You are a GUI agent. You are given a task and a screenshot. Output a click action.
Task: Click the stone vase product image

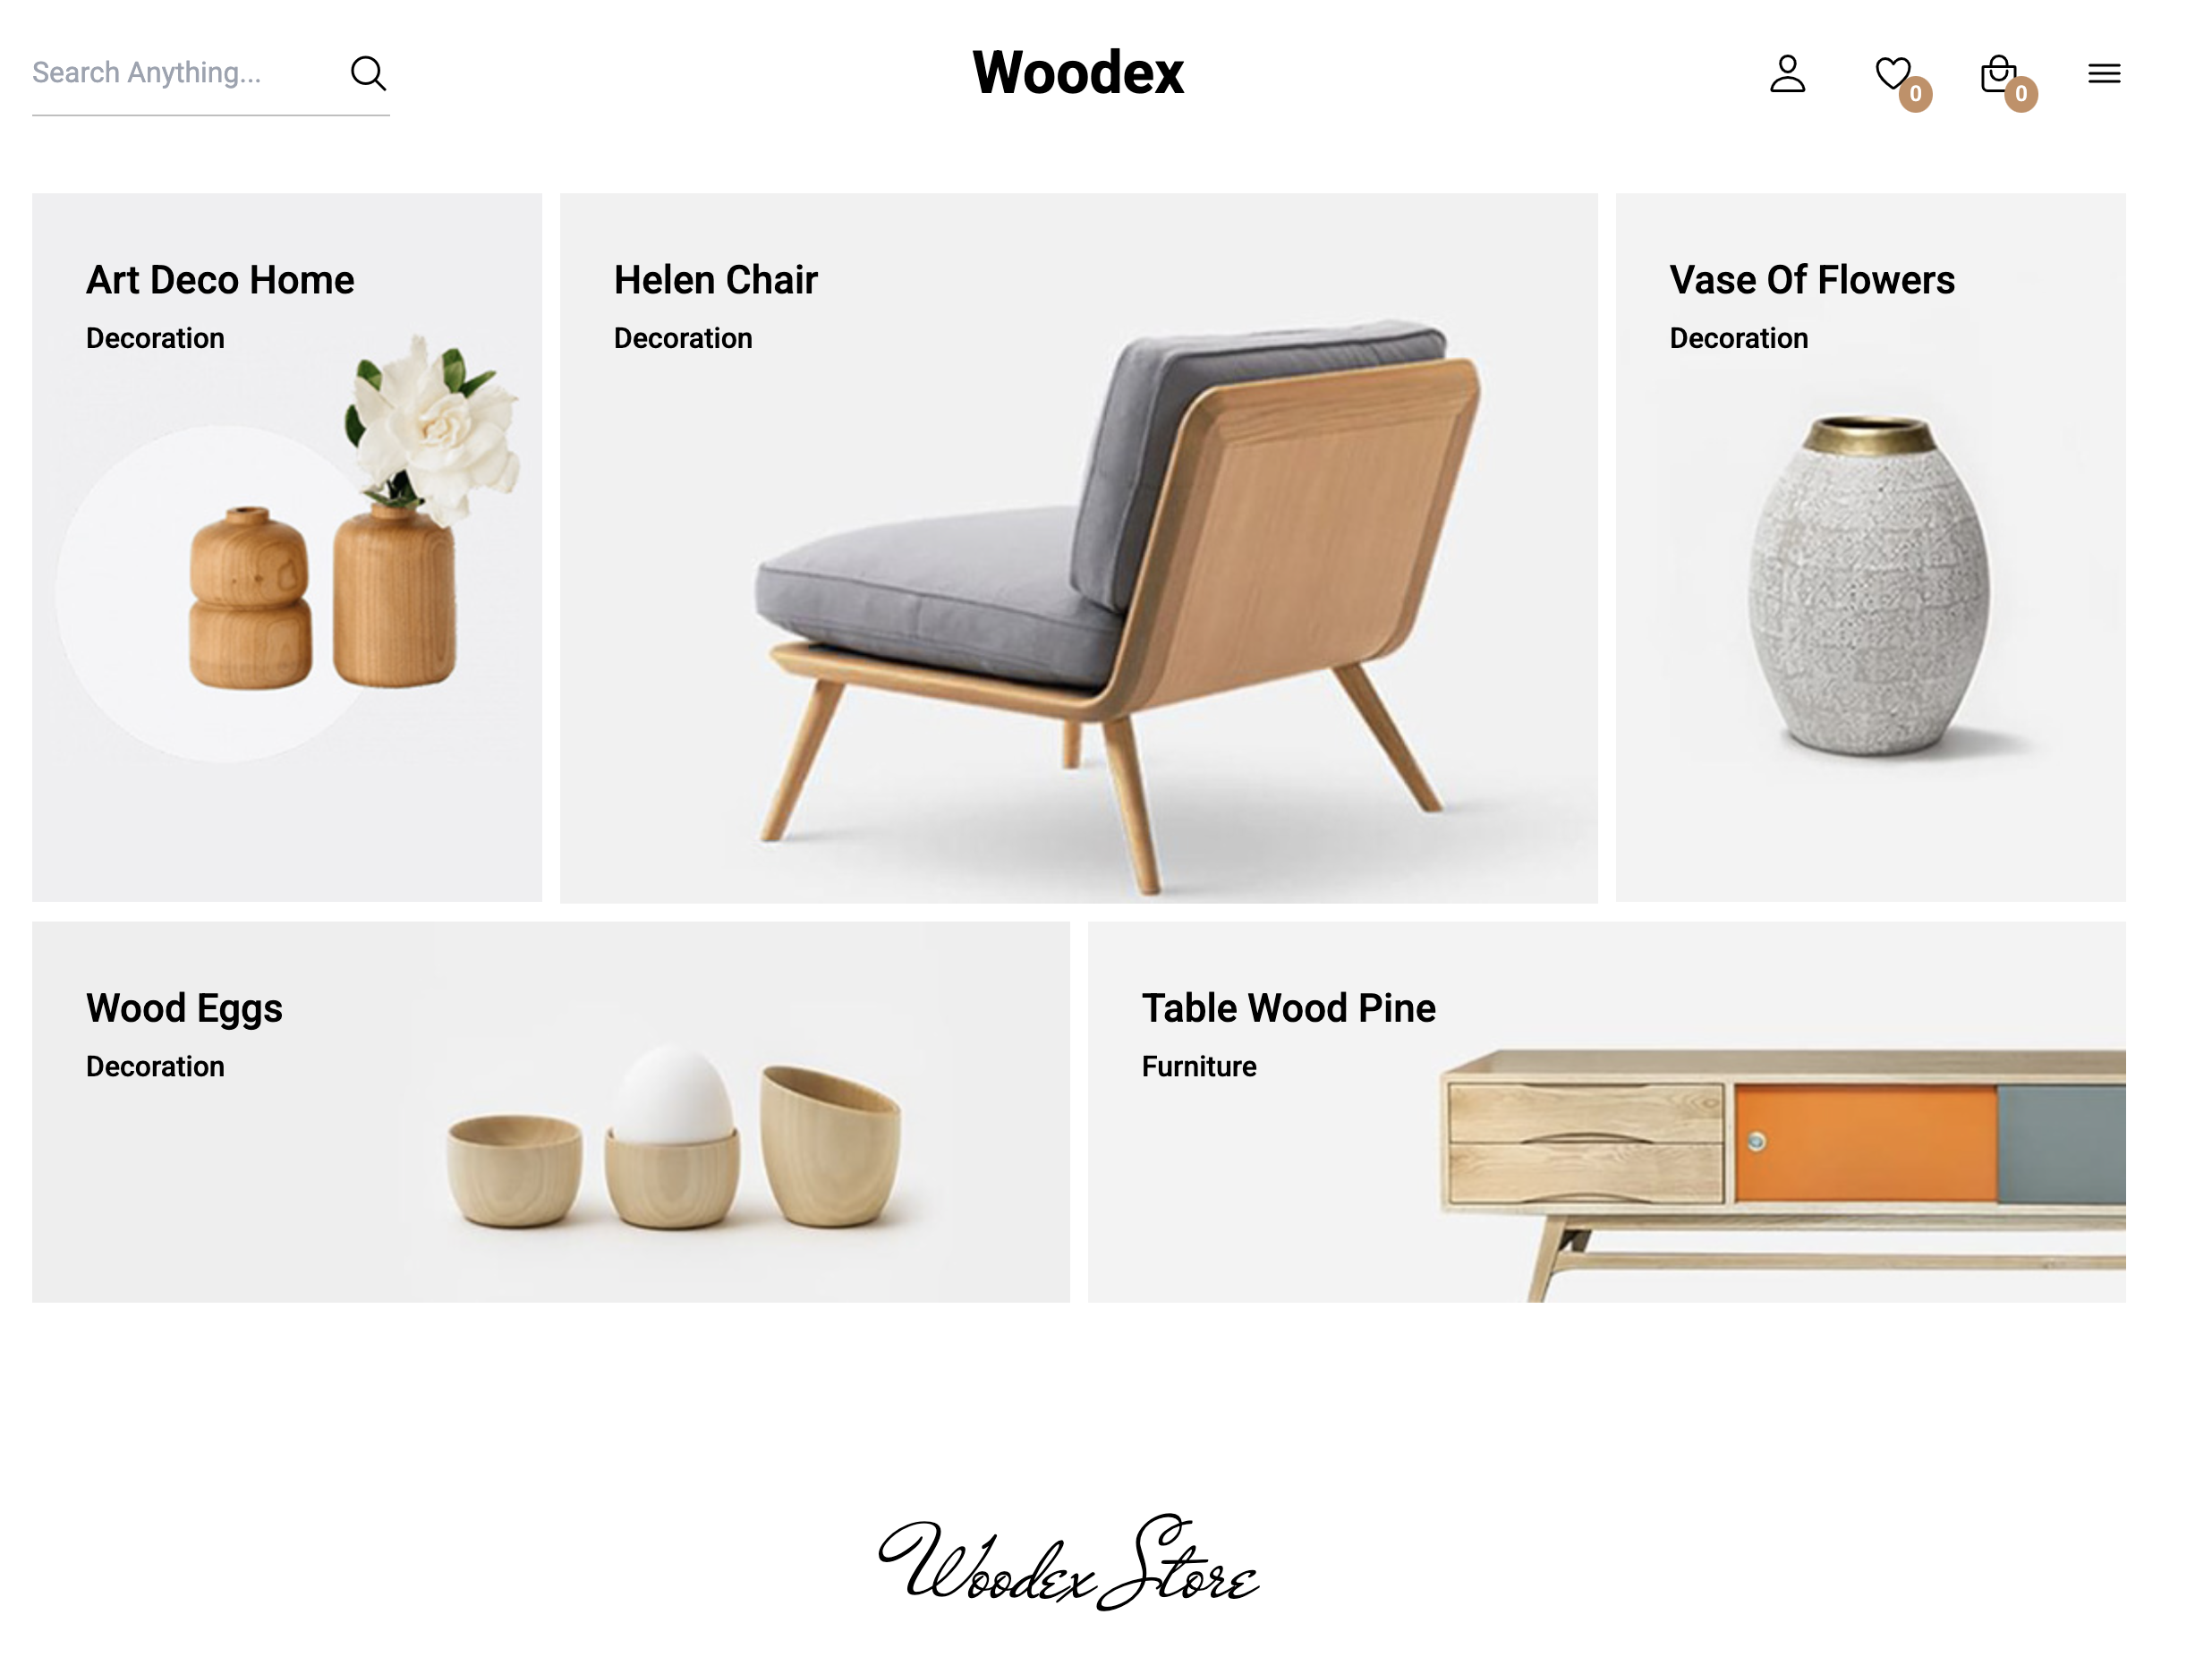[x=1869, y=585]
